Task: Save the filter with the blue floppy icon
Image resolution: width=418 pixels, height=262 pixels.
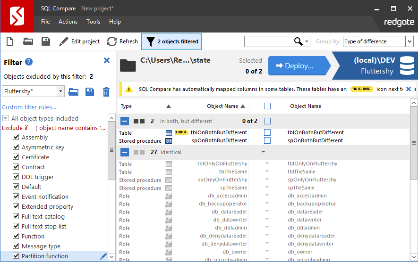Action: tap(90, 92)
